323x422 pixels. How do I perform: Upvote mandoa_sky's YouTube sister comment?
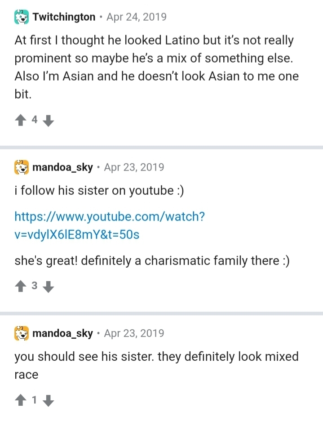point(21,287)
